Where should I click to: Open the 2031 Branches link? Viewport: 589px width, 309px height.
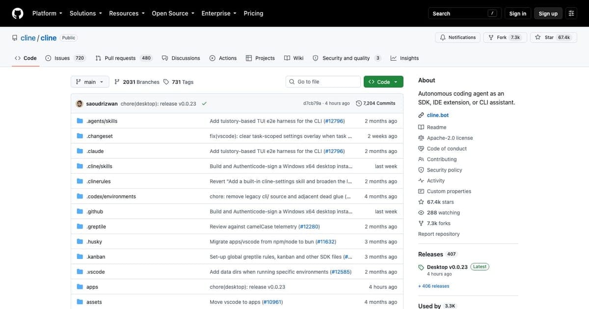(x=137, y=82)
